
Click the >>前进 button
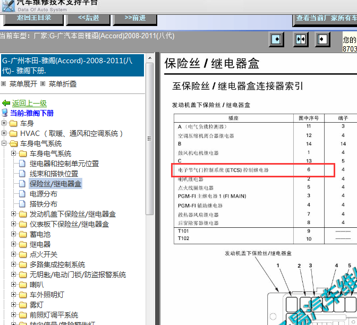tap(135, 19)
